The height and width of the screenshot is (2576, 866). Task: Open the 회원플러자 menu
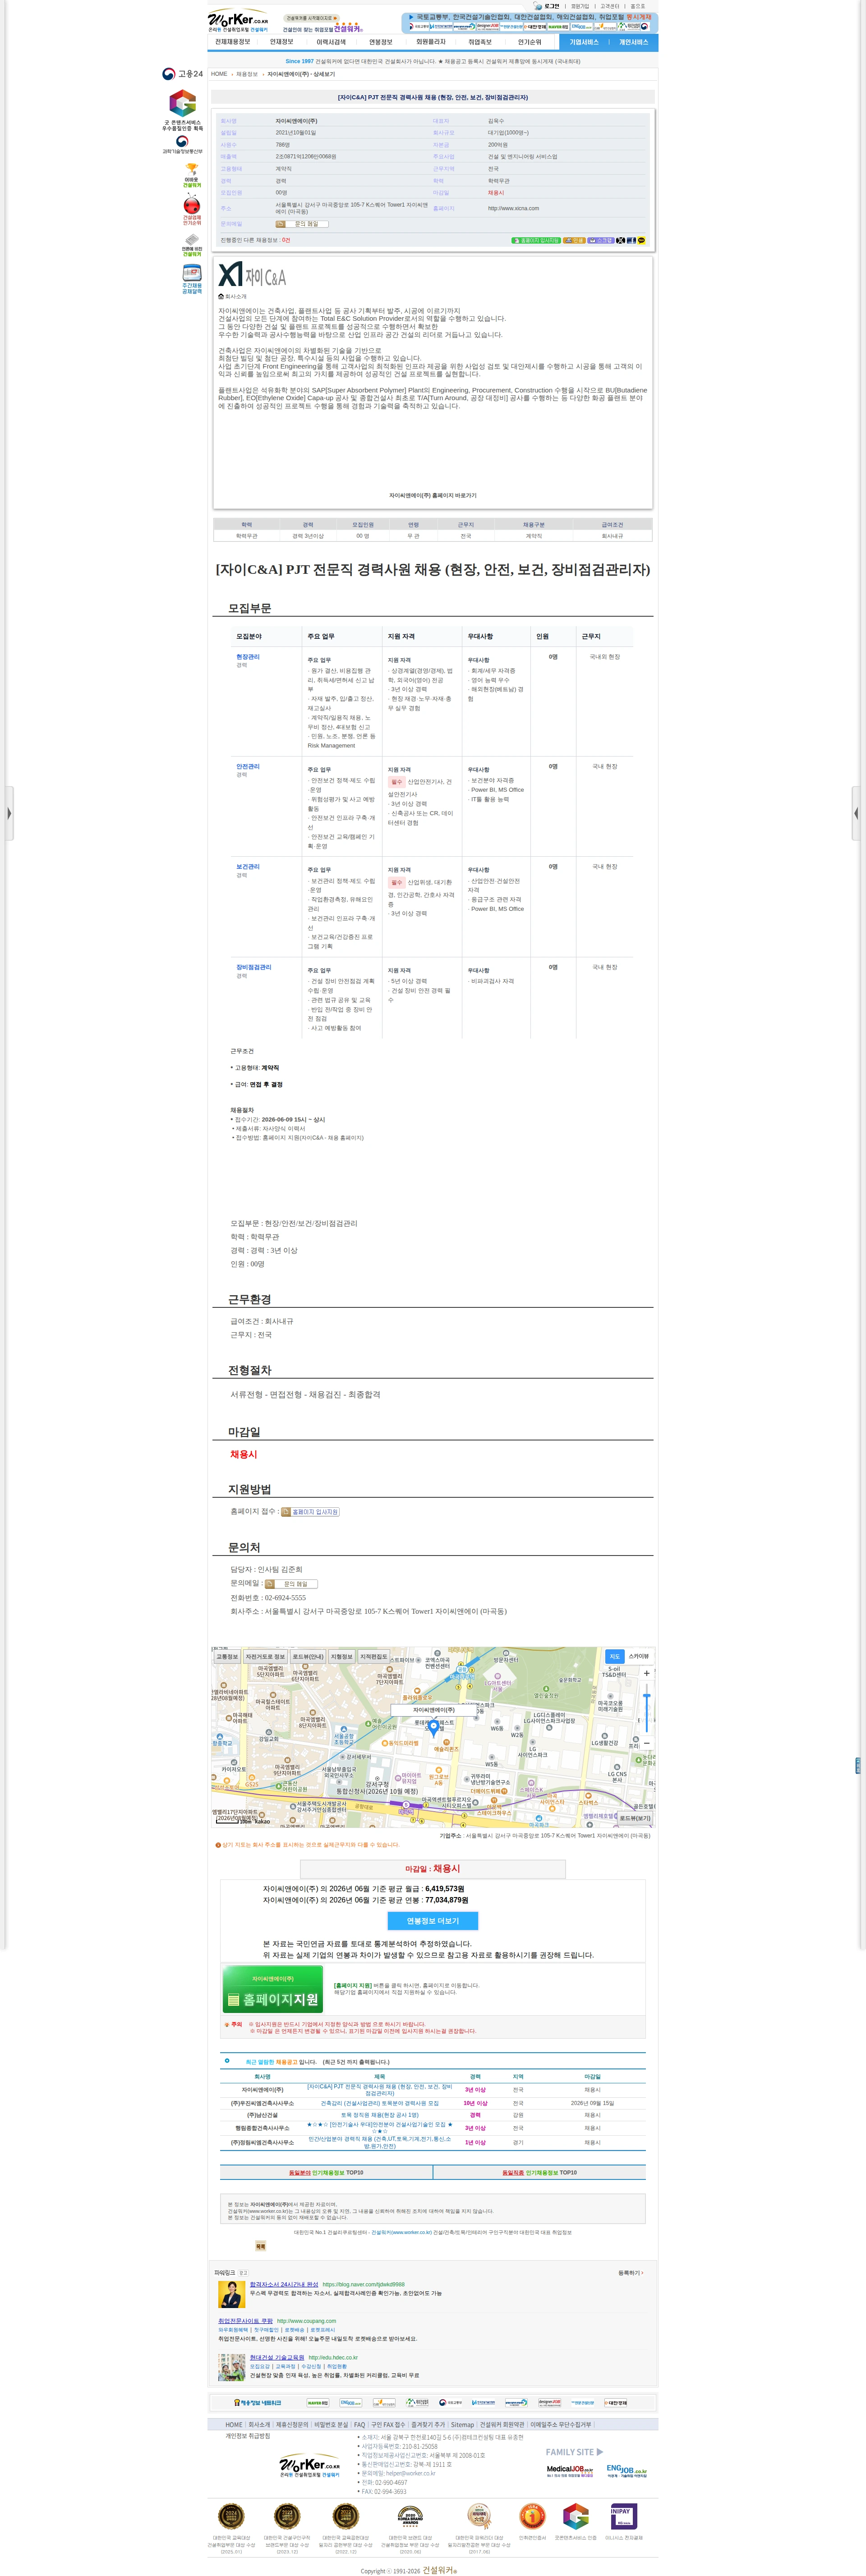coord(431,42)
